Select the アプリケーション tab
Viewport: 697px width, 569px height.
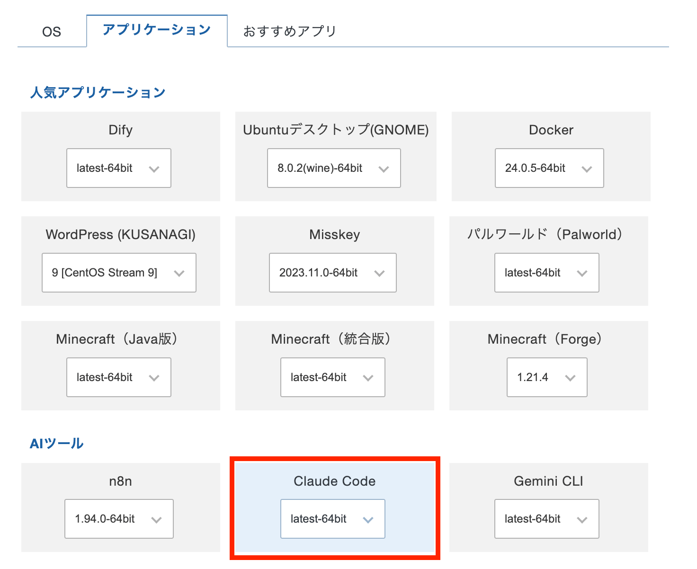click(x=157, y=30)
